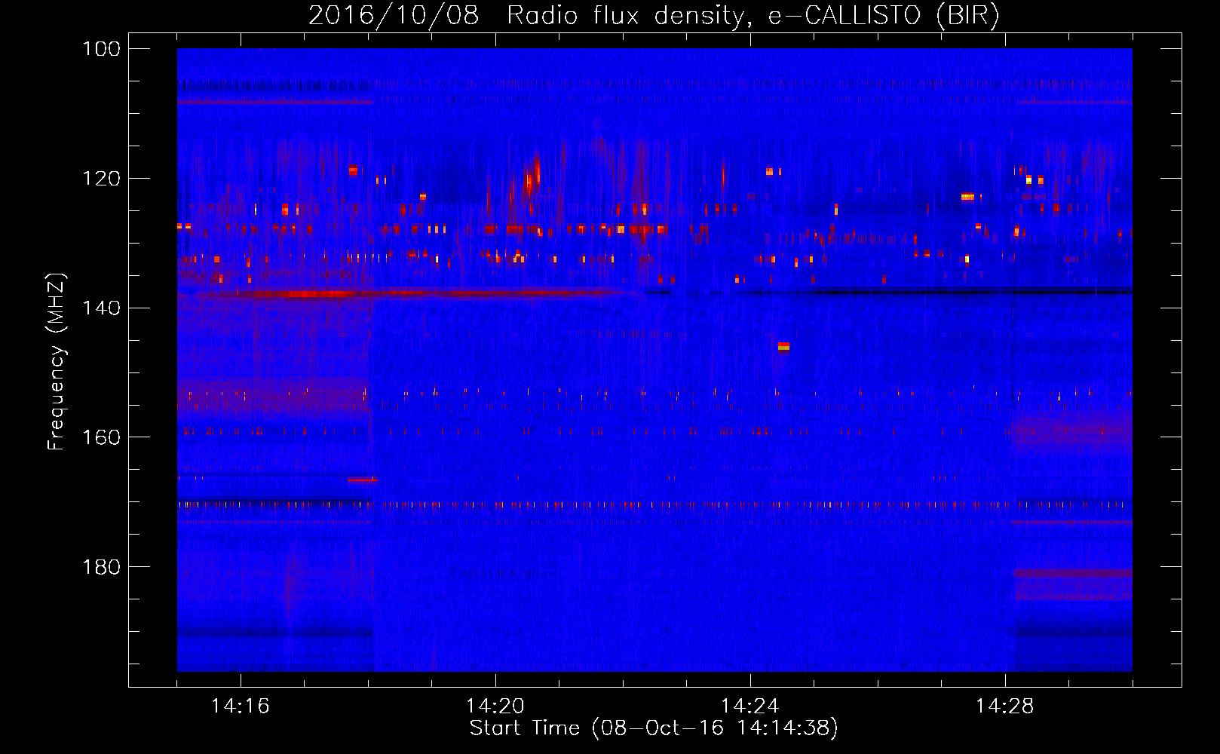Click the 160 frequency tick label
Screen dimensions: 1220x754
102,437
